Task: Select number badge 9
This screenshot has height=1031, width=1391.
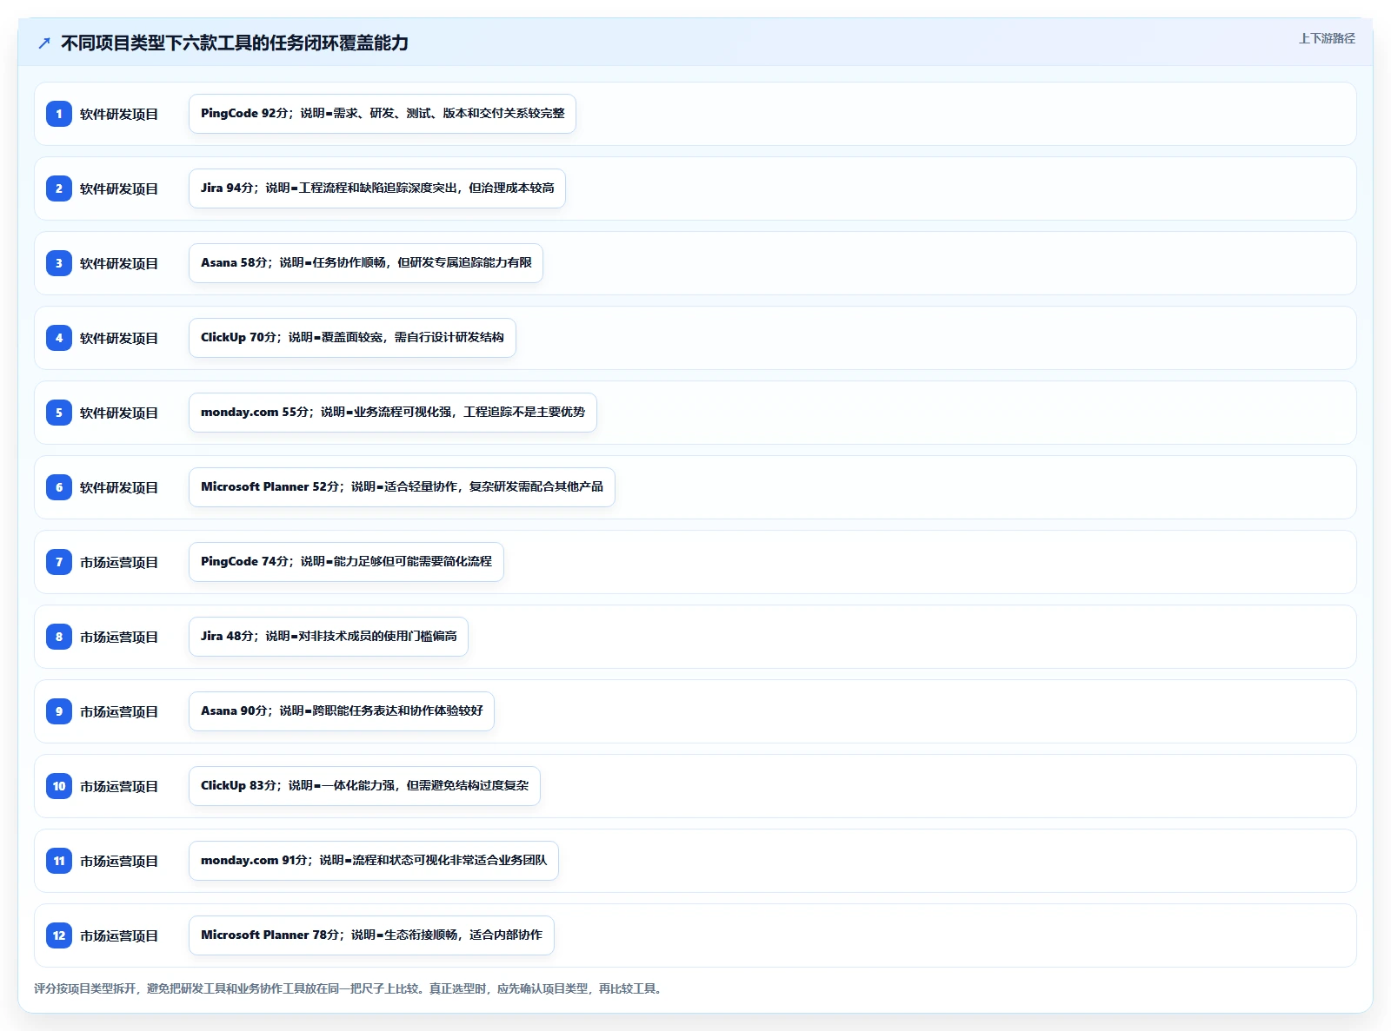Action: (x=59, y=711)
